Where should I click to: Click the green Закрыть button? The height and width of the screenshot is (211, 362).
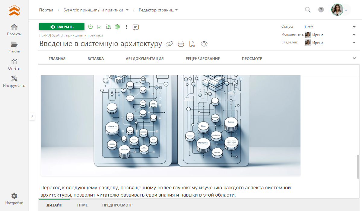[x=62, y=27]
